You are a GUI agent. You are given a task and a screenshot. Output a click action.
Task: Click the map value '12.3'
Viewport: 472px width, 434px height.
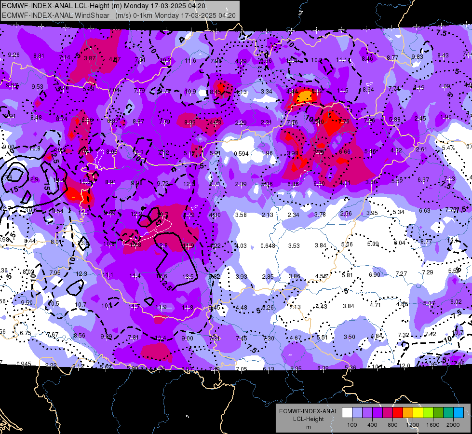pos(81,274)
